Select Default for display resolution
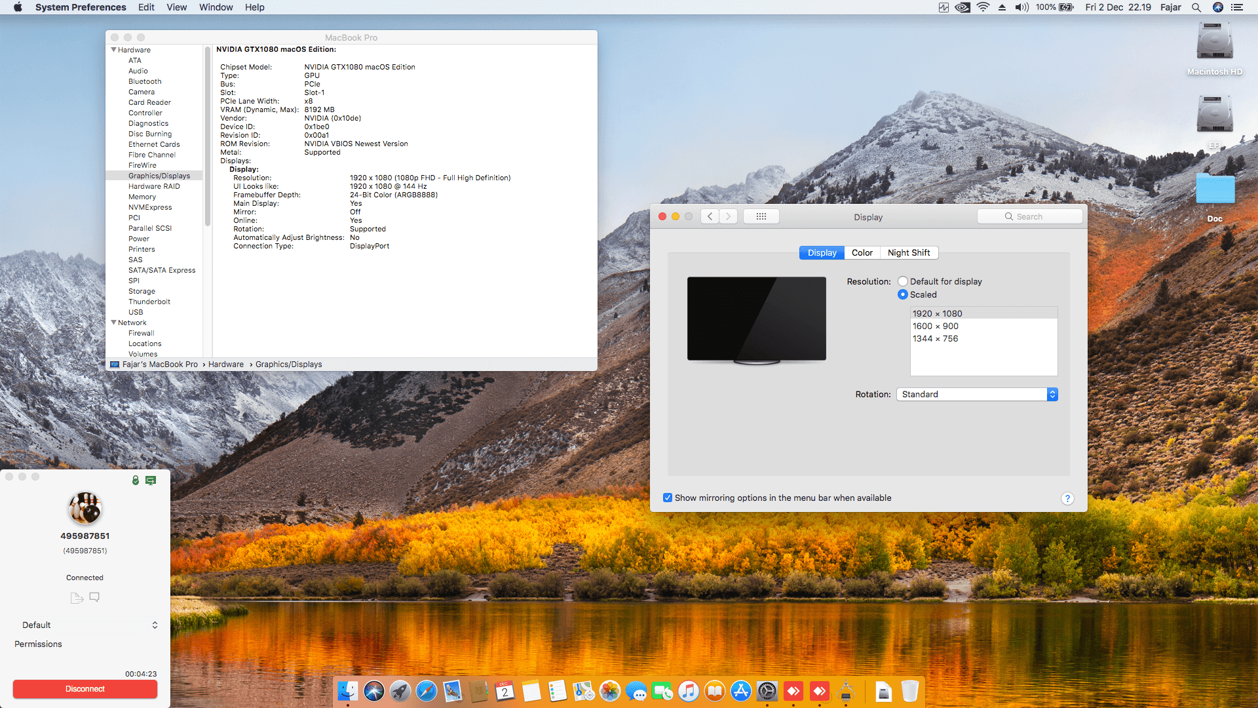The width and height of the screenshot is (1258, 708). (903, 281)
